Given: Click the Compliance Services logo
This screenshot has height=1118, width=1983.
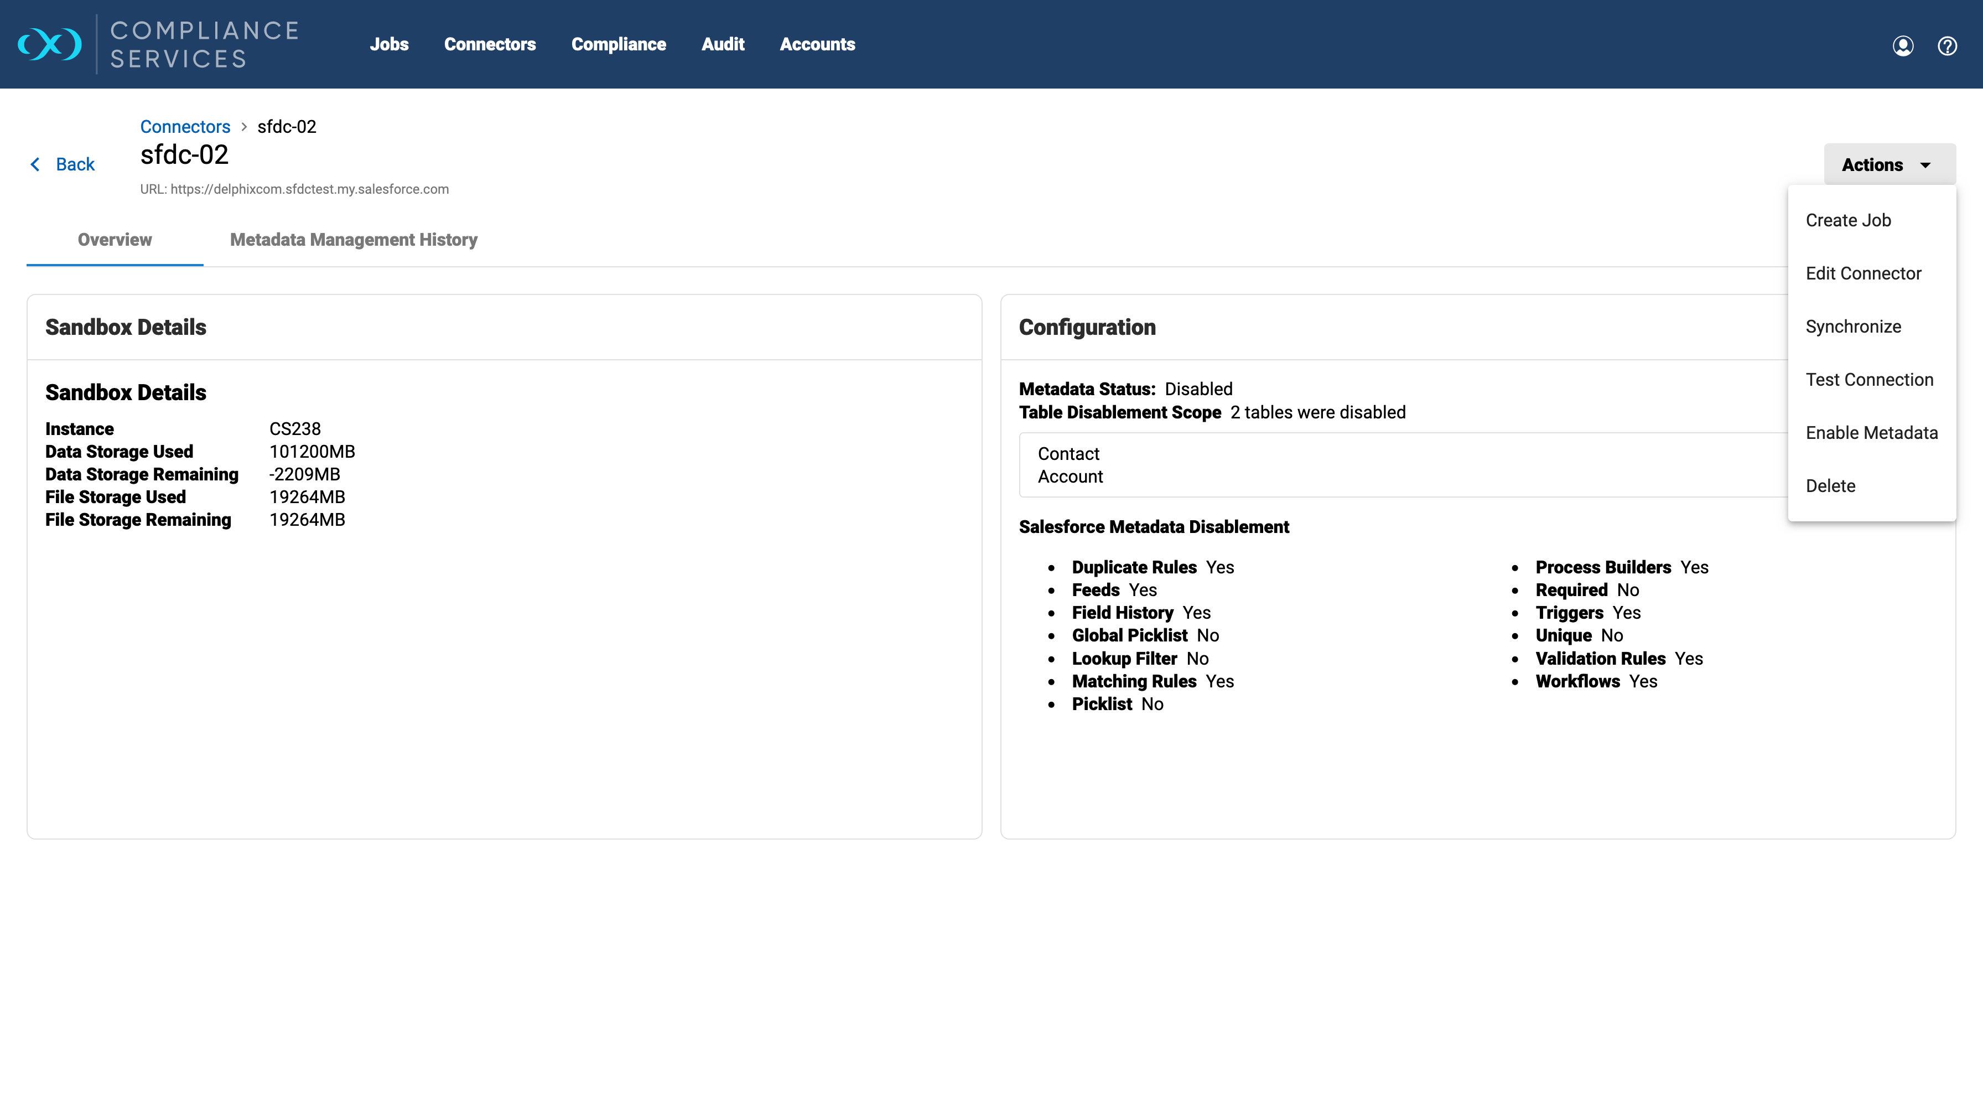Looking at the screenshot, I should [x=158, y=45].
